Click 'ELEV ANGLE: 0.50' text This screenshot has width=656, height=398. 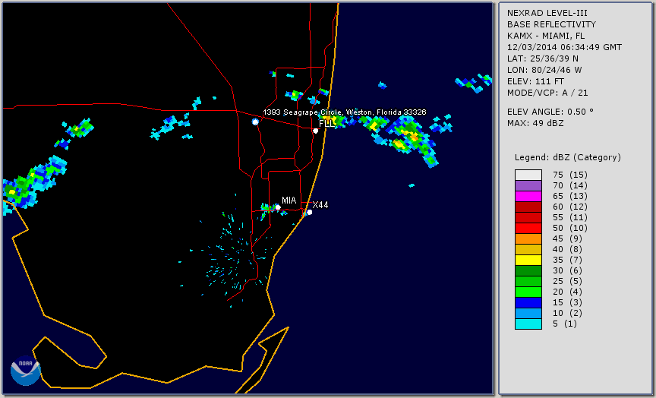point(550,112)
